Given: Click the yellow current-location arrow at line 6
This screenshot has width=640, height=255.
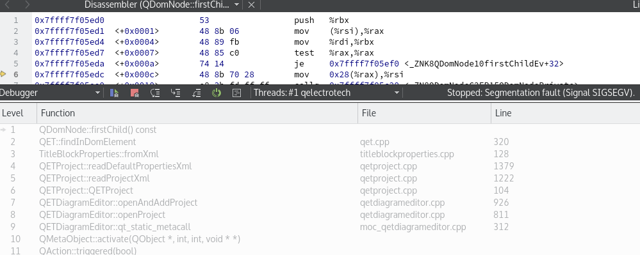Looking at the screenshot, I should (x=3, y=74).
